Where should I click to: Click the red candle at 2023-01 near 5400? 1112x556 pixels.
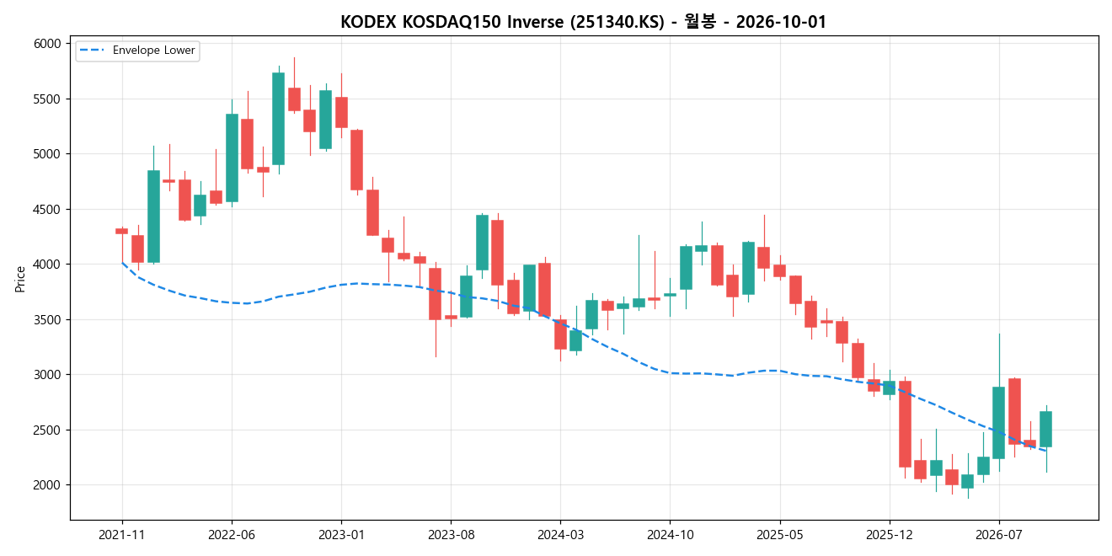341,112
